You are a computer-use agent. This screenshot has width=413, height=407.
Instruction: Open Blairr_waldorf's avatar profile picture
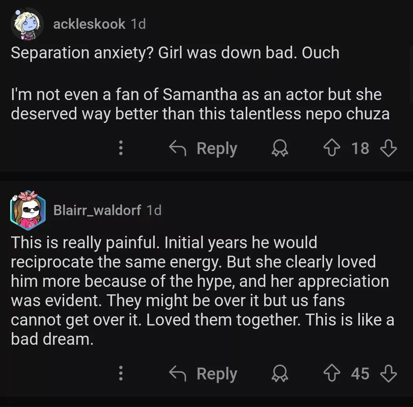[x=28, y=210]
